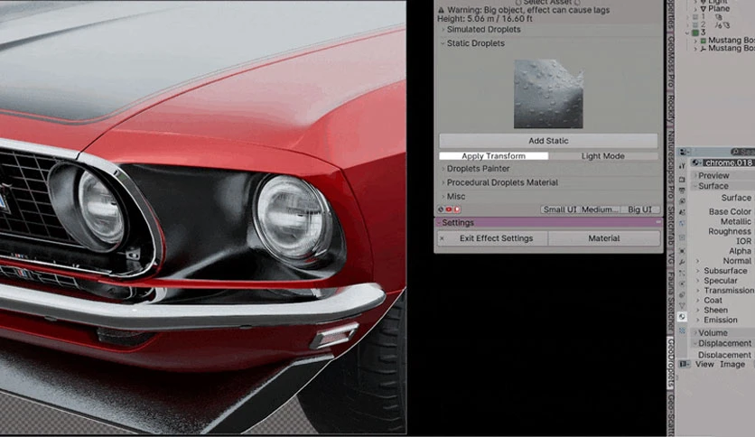Click the properties search field

743,152
